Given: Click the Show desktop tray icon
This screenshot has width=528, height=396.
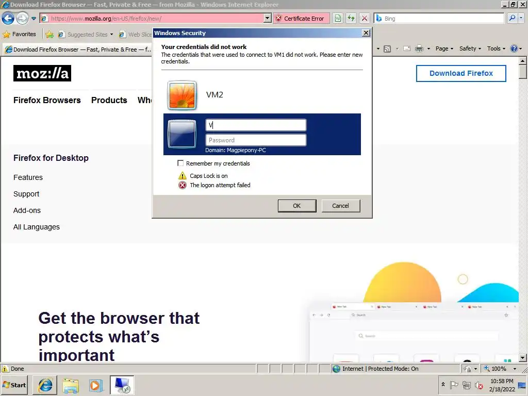Looking at the screenshot, I should [522, 385].
